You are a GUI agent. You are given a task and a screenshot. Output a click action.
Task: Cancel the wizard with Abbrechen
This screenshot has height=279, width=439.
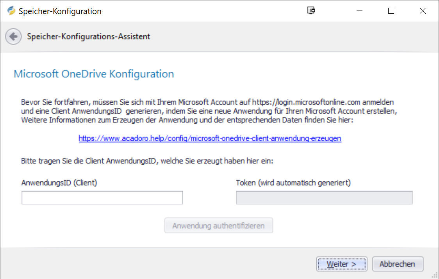point(397,264)
